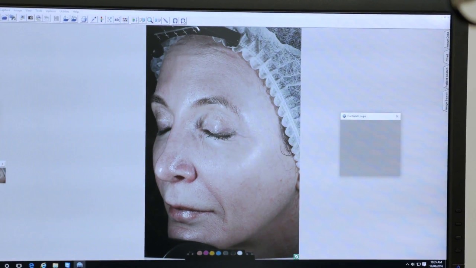
Task: Click the printer toolbar icon
Action: (84, 19)
